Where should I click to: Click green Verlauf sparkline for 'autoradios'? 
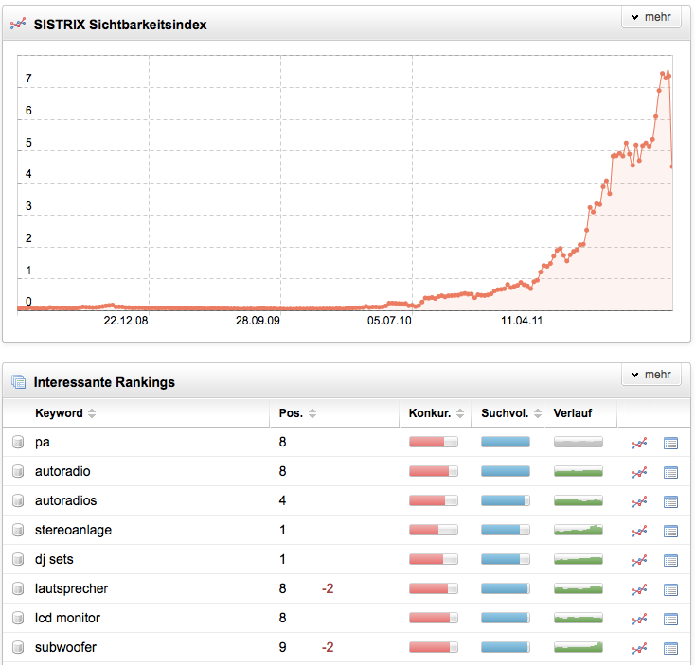click(x=578, y=501)
